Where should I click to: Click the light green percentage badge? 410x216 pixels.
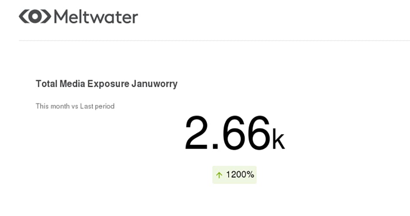tap(234, 175)
